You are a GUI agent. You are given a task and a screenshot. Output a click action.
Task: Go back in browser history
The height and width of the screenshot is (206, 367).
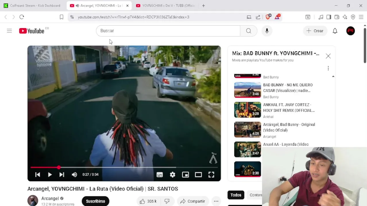point(6,17)
